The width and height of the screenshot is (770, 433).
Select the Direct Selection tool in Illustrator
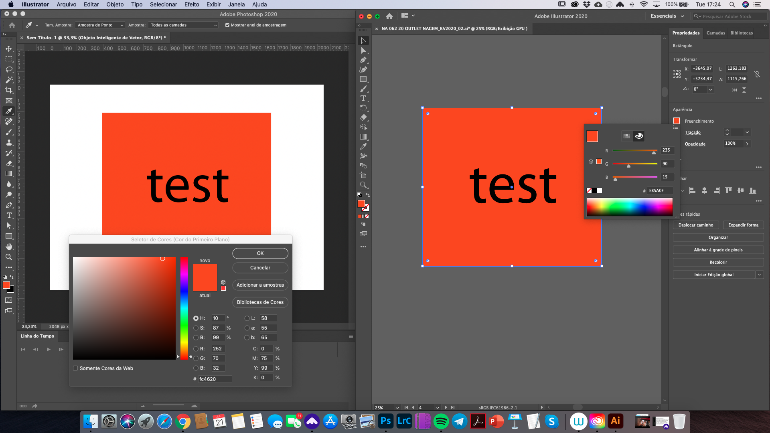363,50
